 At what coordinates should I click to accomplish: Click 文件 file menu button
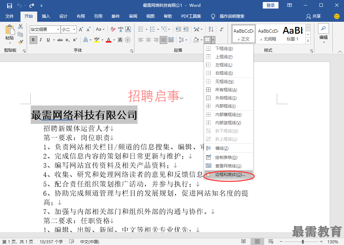click(10, 16)
